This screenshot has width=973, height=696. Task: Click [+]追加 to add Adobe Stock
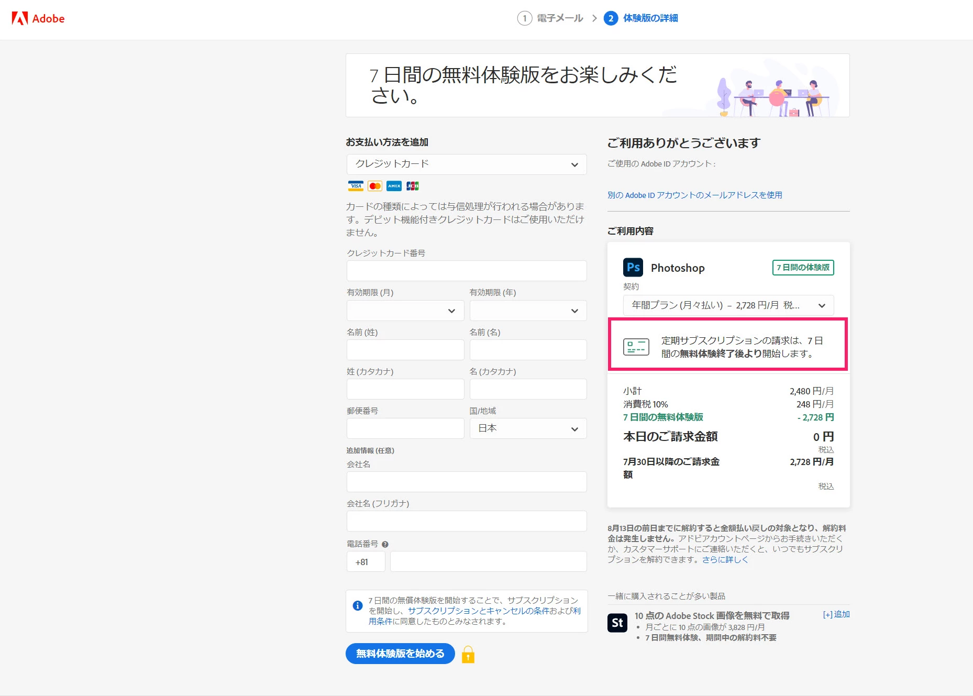tap(836, 614)
